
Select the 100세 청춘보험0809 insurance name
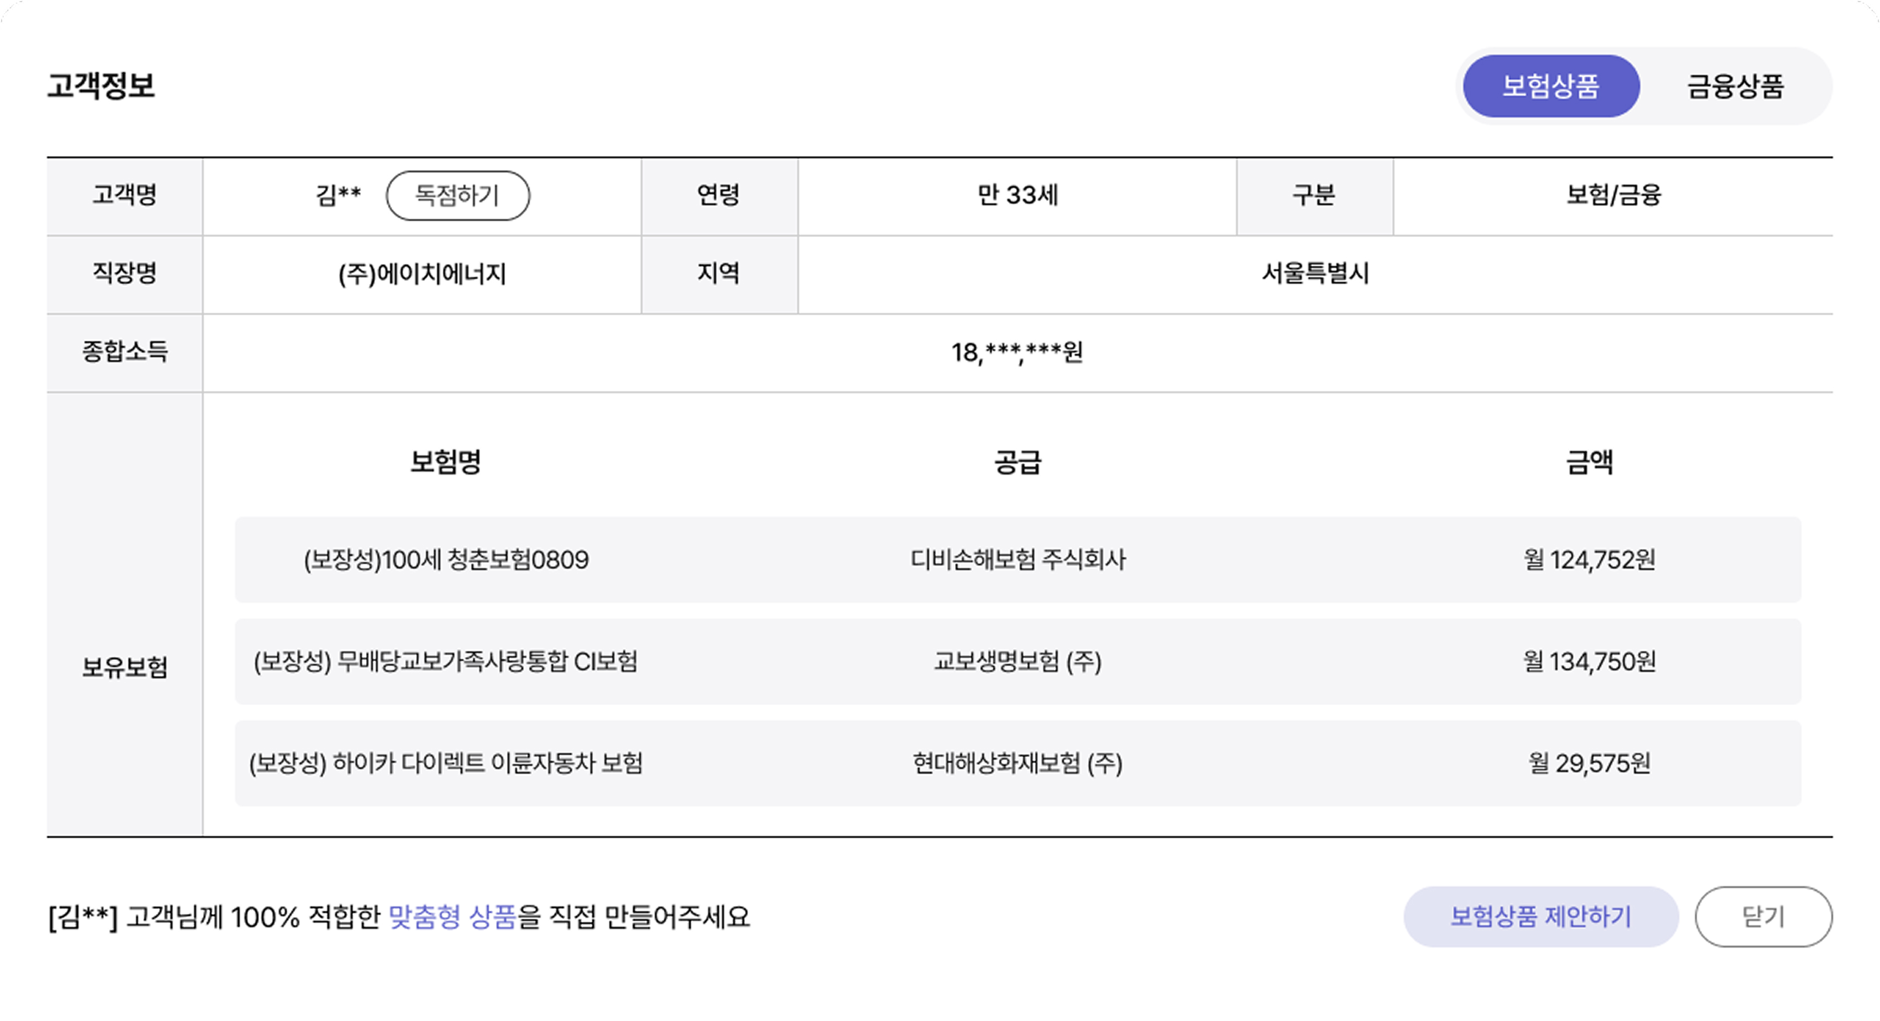pos(446,559)
